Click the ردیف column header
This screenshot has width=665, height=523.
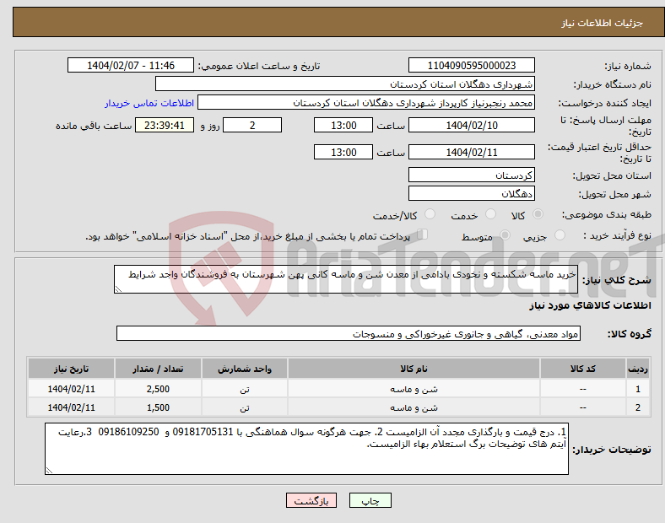coord(638,369)
